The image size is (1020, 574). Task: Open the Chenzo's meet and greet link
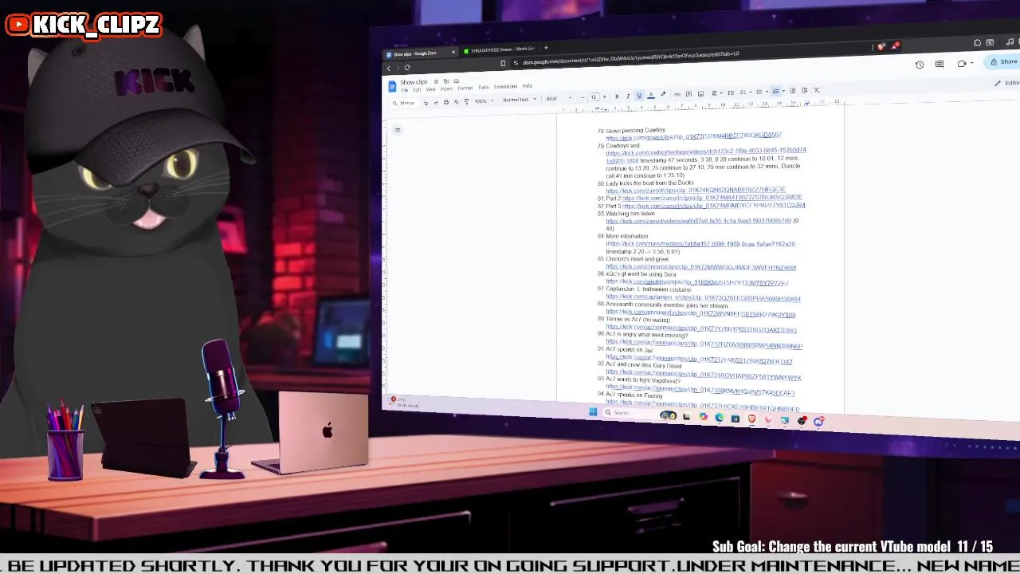(x=700, y=268)
